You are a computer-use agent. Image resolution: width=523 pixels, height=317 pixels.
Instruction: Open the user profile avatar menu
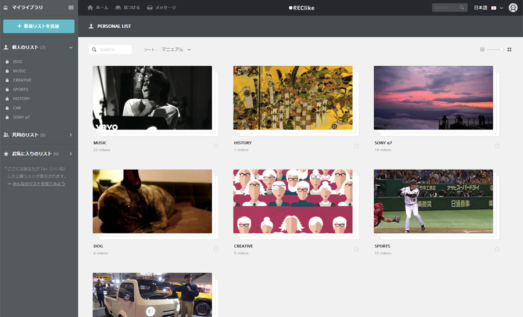point(513,8)
